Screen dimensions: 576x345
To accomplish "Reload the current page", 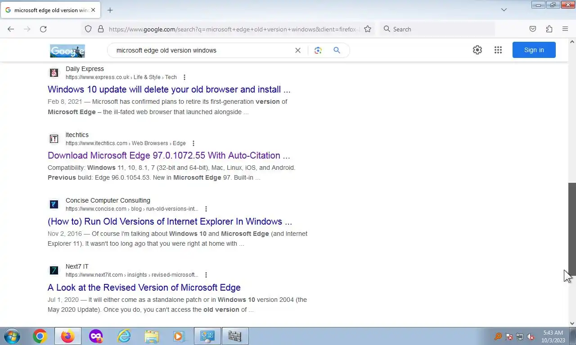I will [43, 29].
